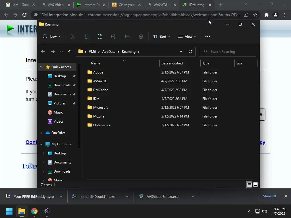Click VM6 in the breadcrumb path
The image size is (291, 218).
tap(92, 52)
